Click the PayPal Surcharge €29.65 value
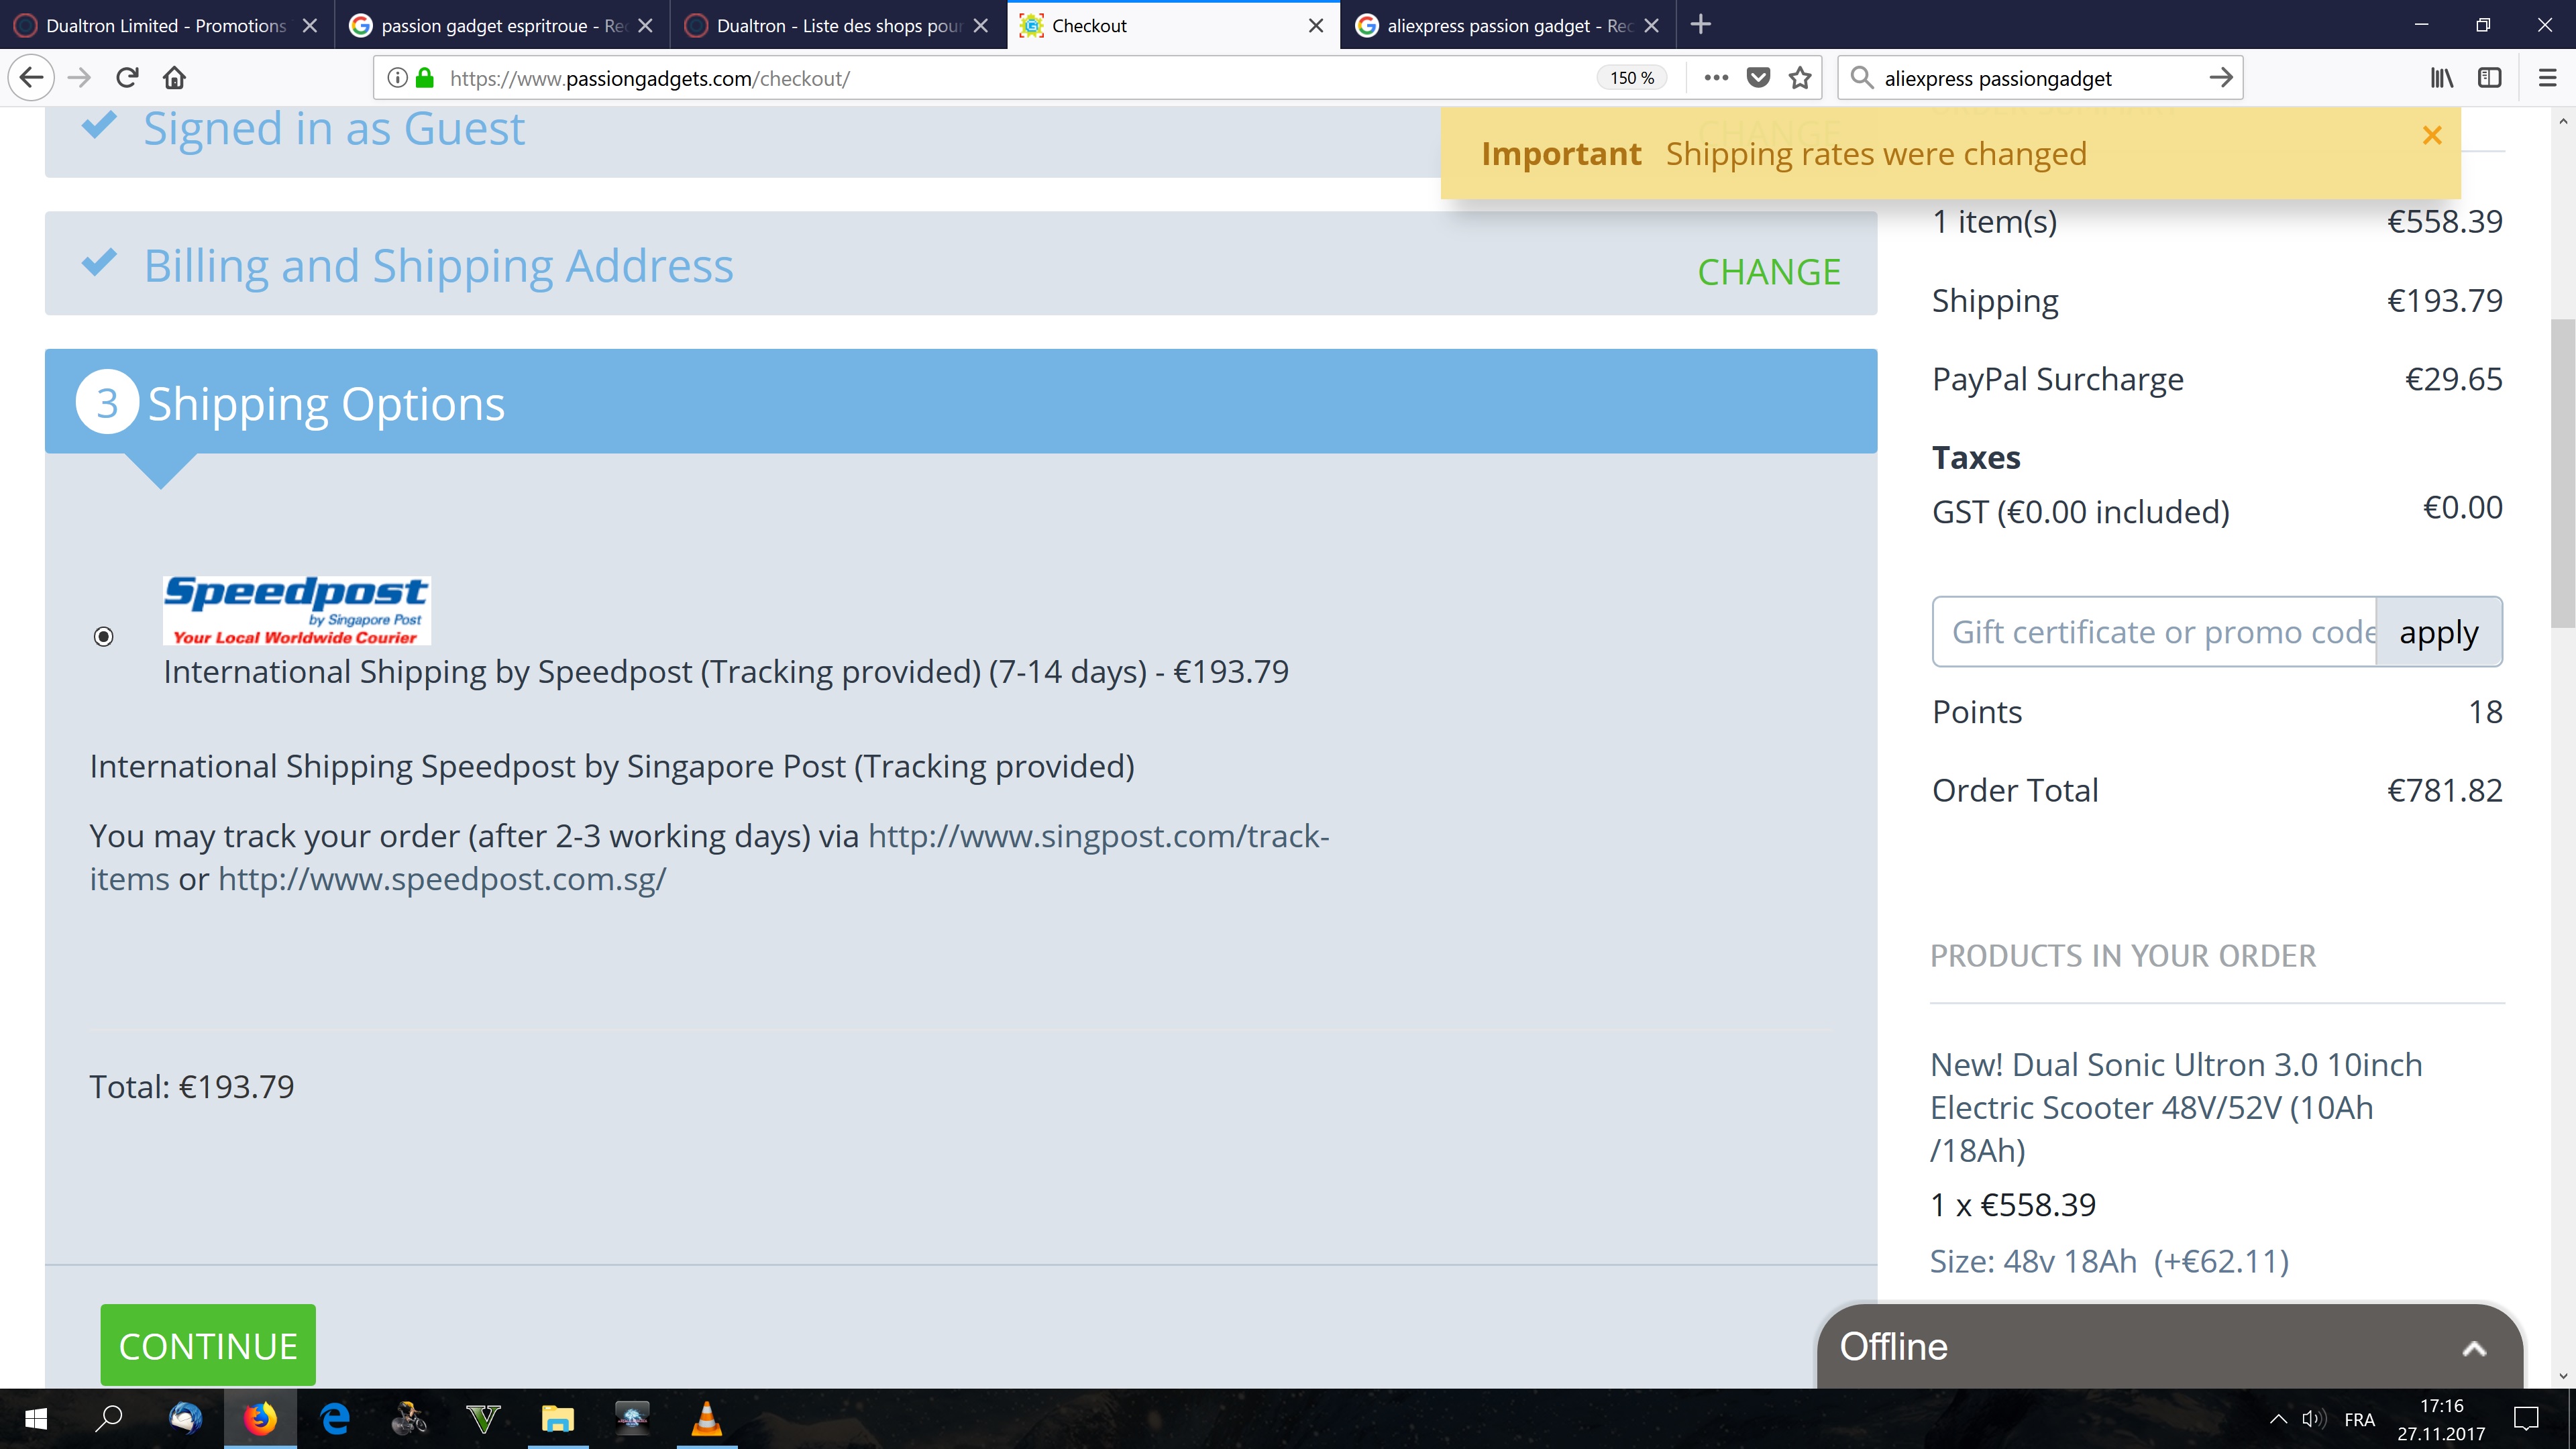The width and height of the screenshot is (2576, 1449). [x=2454, y=379]
